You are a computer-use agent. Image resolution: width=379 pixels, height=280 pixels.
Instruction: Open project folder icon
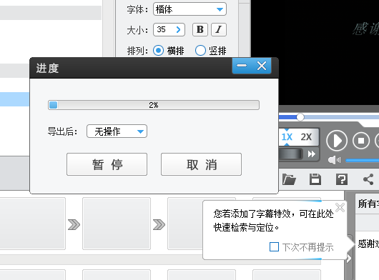pos(289,179)
